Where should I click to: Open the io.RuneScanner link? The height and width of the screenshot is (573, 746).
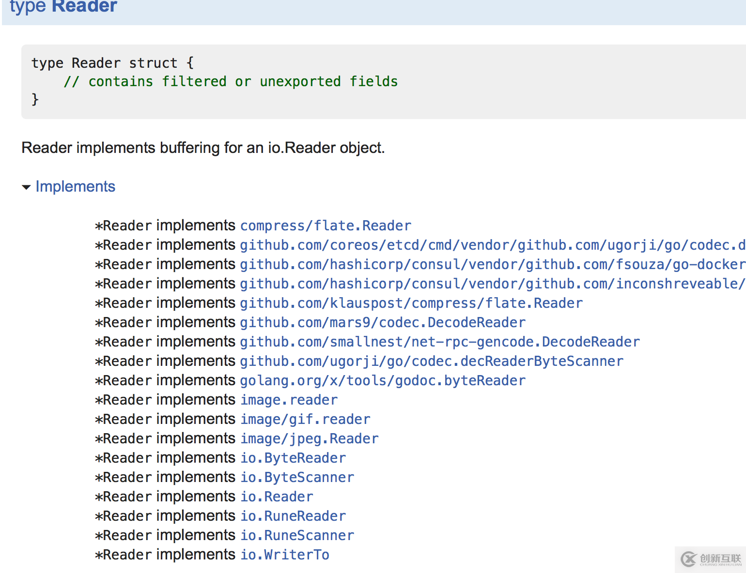pyautogui.click(x=297, y=535)
